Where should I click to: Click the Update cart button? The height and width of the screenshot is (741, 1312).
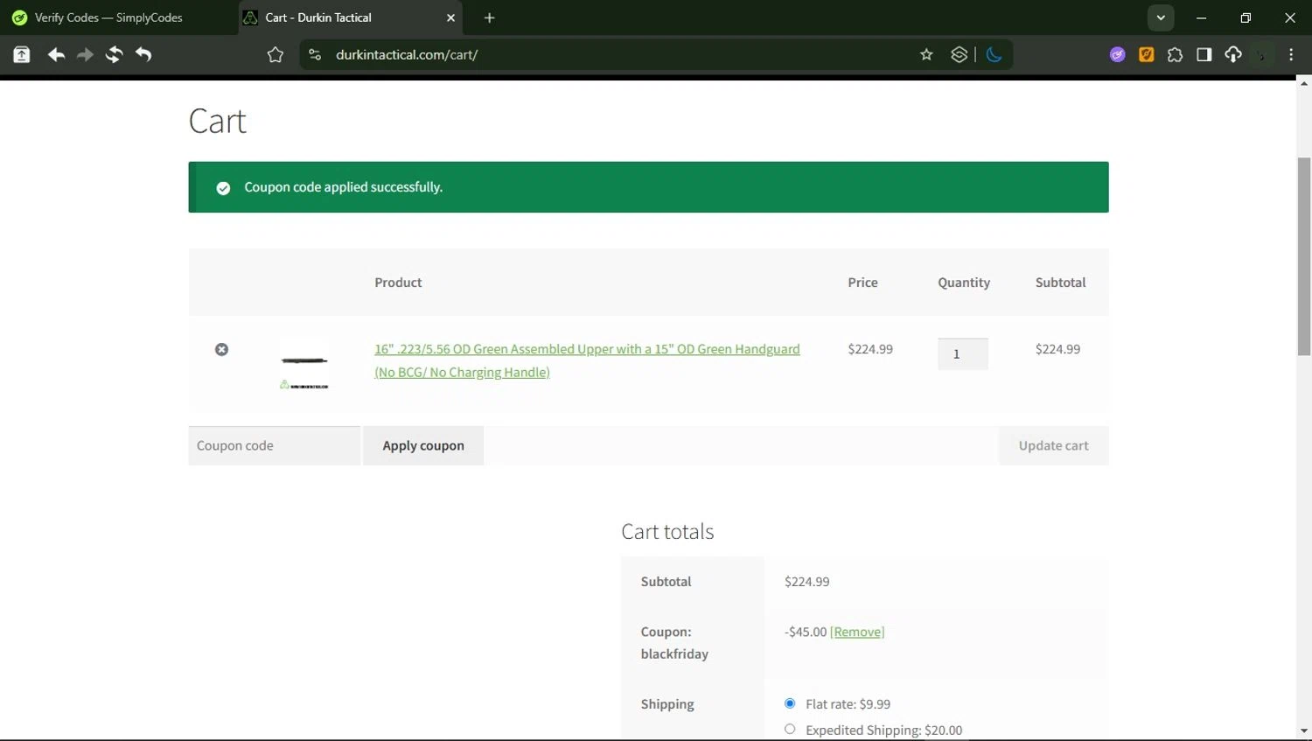coord(1053,445)
